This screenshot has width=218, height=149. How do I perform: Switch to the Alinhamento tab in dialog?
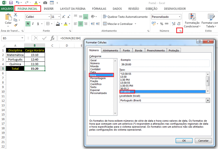pos(110,50)
